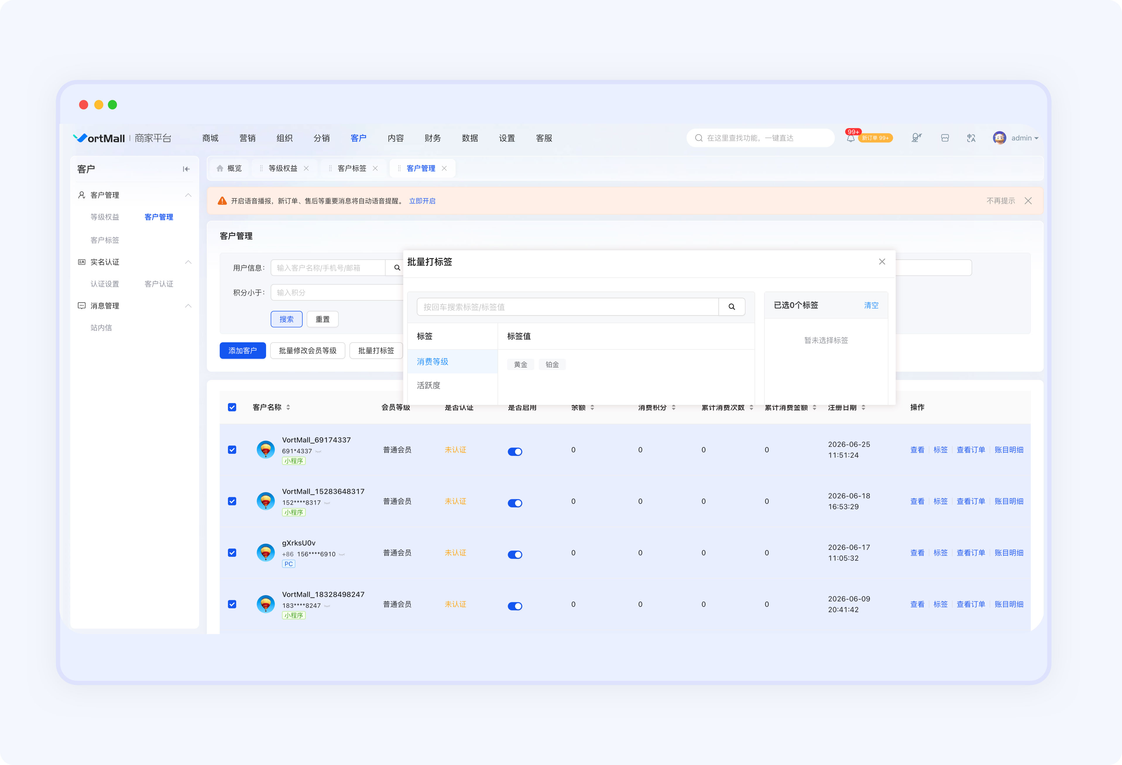The width and height of the screenshot is (1122, 765).
Task: Open the voice broadcast icon in header
Action: (916, 138)
